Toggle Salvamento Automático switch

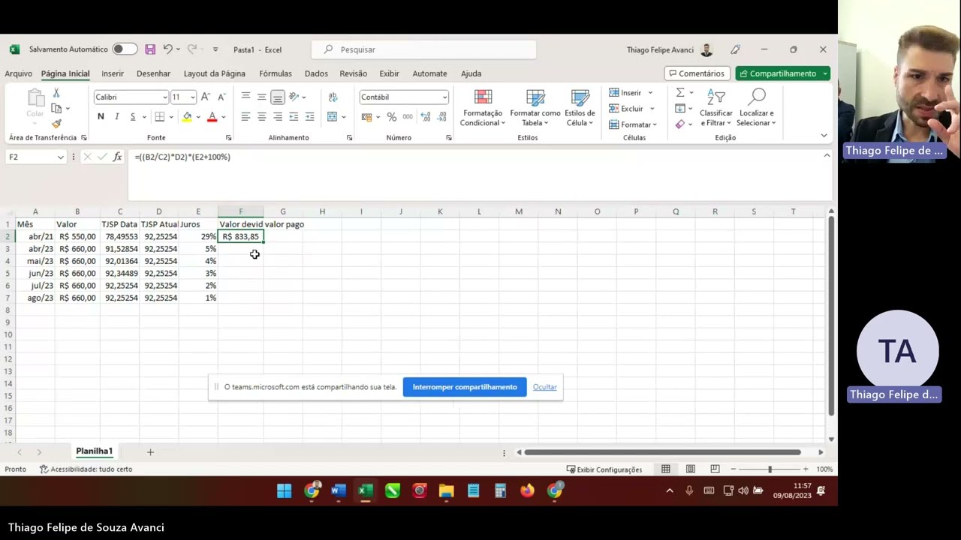coord(125,49)
